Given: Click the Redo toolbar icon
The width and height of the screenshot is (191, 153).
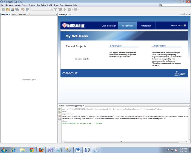Looking at the screenshot, I should pos(27,9).
